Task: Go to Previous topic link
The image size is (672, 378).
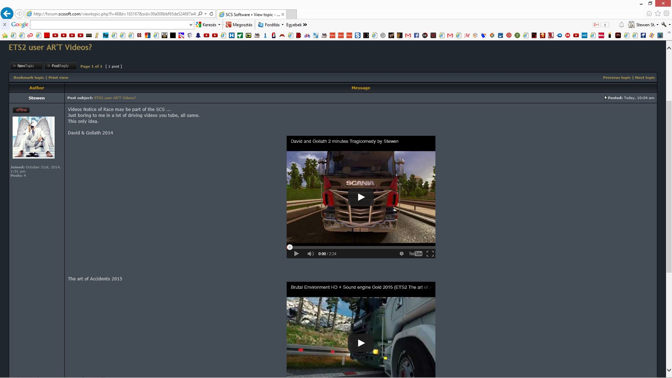Action: [617, 77]
